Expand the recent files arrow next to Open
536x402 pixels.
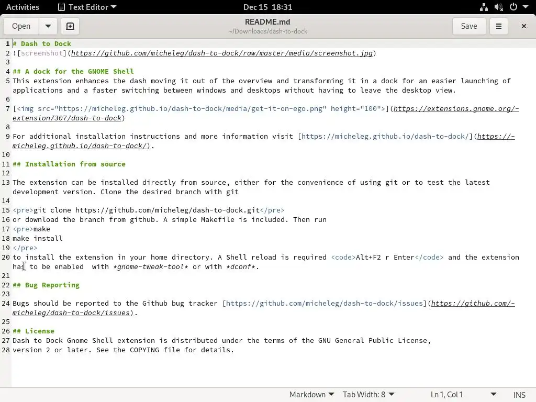coord(48,26)
